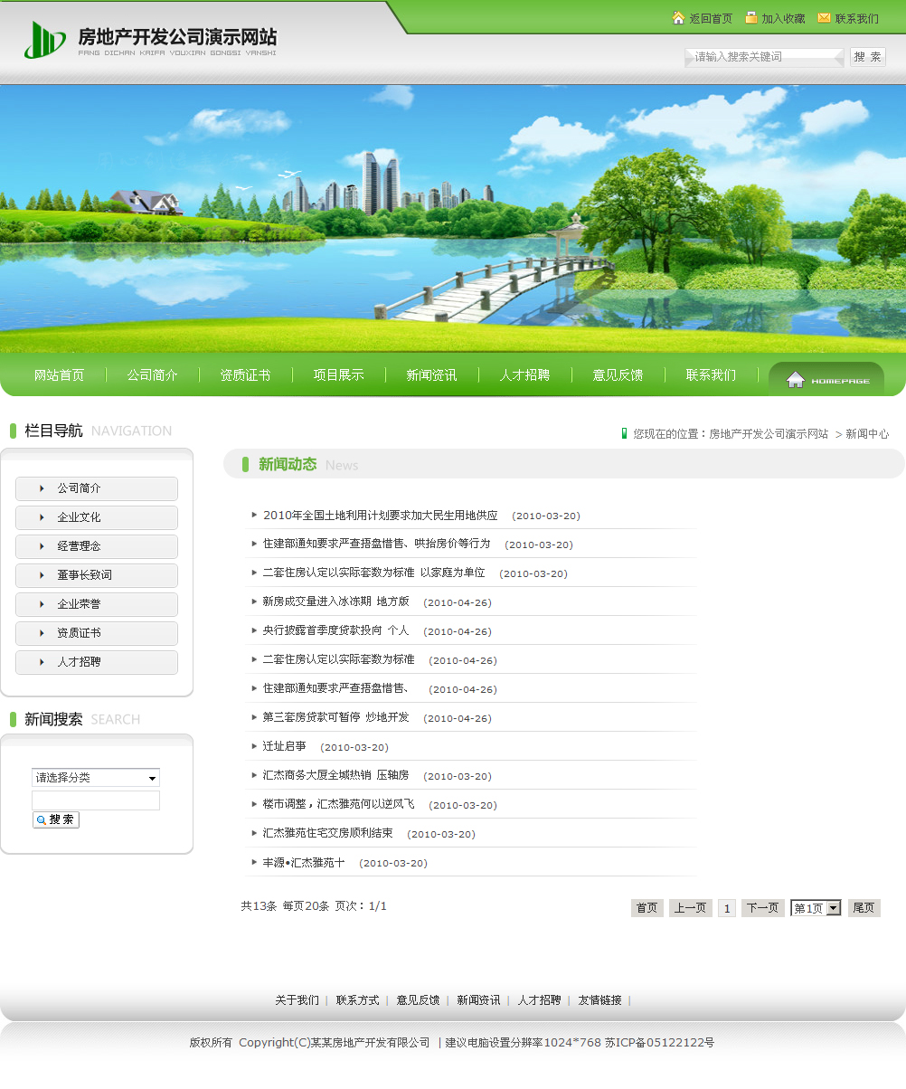Click the keyword input box under 新闻搜索
The image size is (906, 1089).
coord(96,800)
